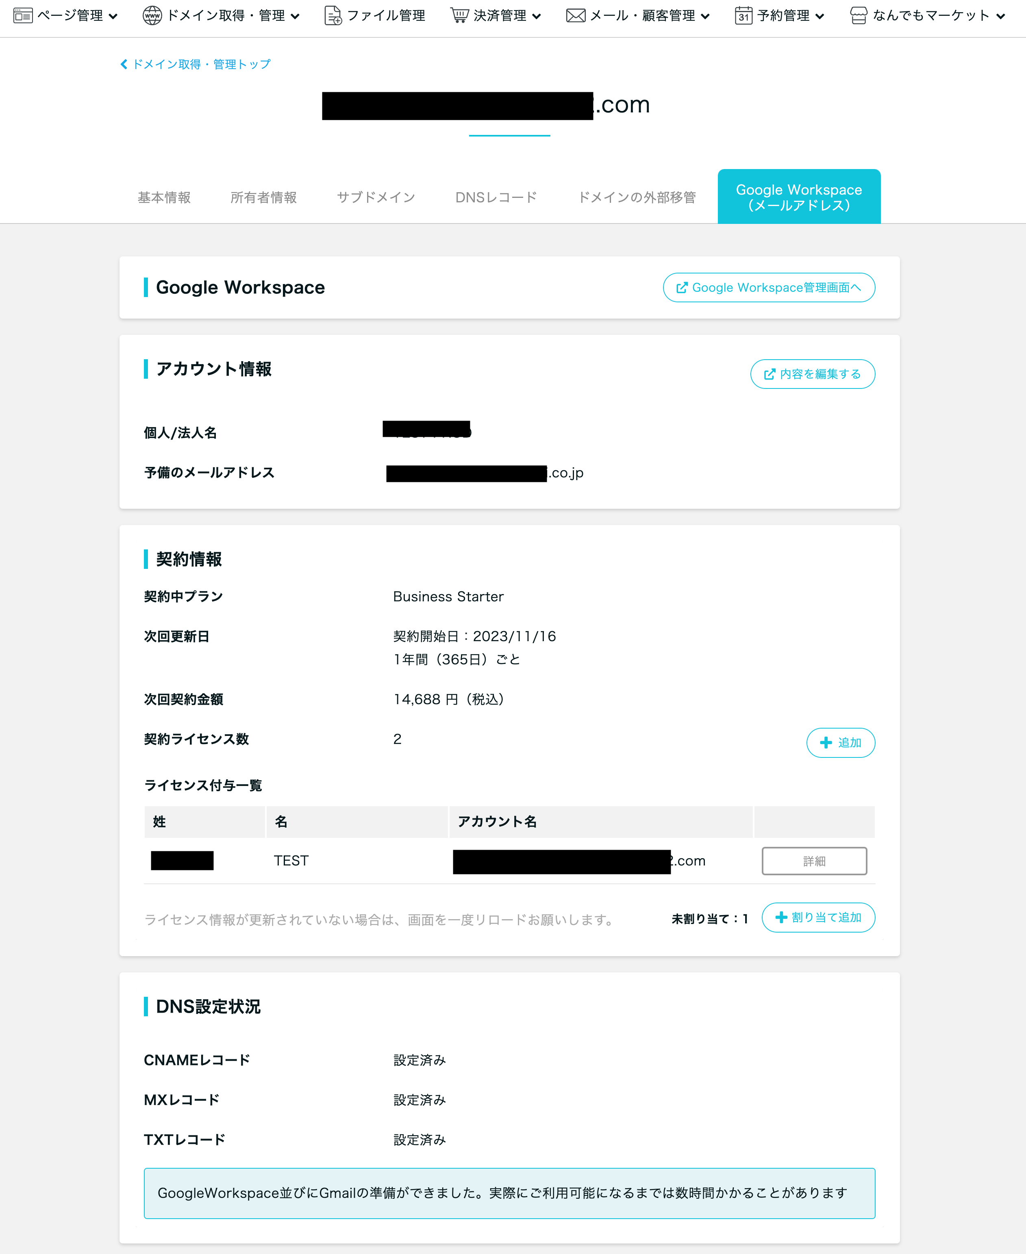This screenshot has height=1254, width=1026.
Task: Click 設定済み status beside MXレコード
Action: point(420,1100)
